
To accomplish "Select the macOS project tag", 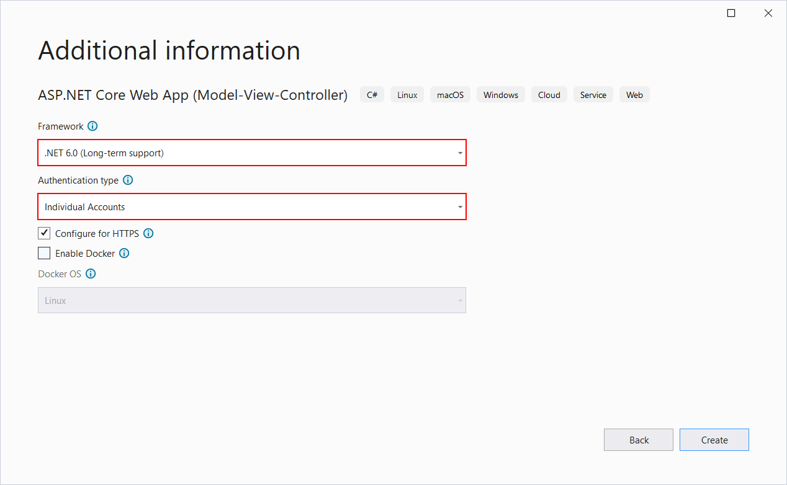I will tap(449, 94).
